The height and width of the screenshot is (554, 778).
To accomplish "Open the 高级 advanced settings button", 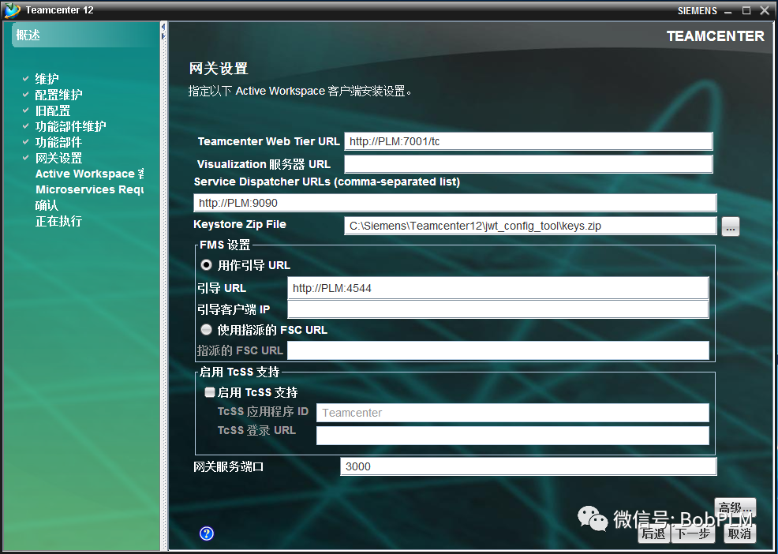I will pos(735,507).
